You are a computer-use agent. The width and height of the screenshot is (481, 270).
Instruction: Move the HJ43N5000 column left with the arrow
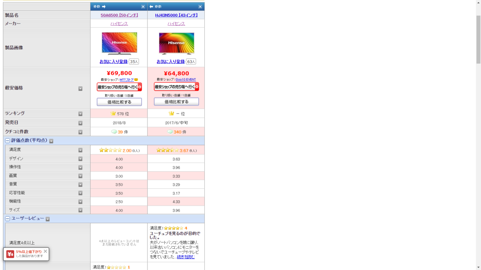pos(151,7)
